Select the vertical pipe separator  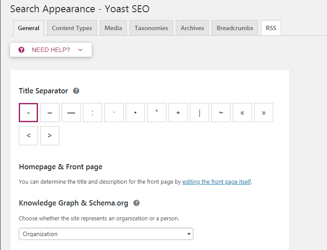coord(200,113)
